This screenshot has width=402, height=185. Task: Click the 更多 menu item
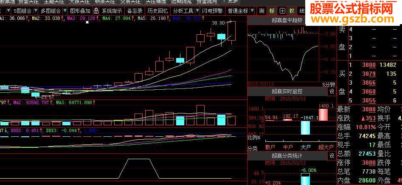coord(233,2)
